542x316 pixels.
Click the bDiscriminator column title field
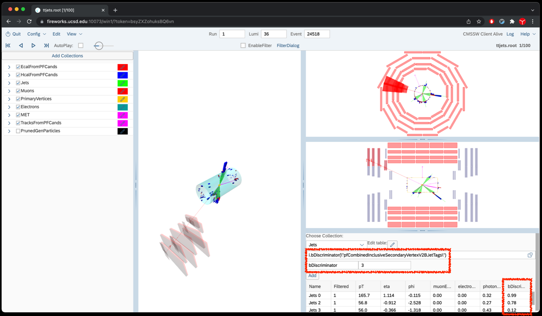333,265
